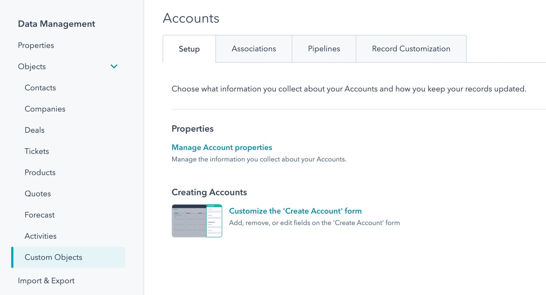
Task: Click the Create Account form preview illustration
Action: tap(197, 220)
